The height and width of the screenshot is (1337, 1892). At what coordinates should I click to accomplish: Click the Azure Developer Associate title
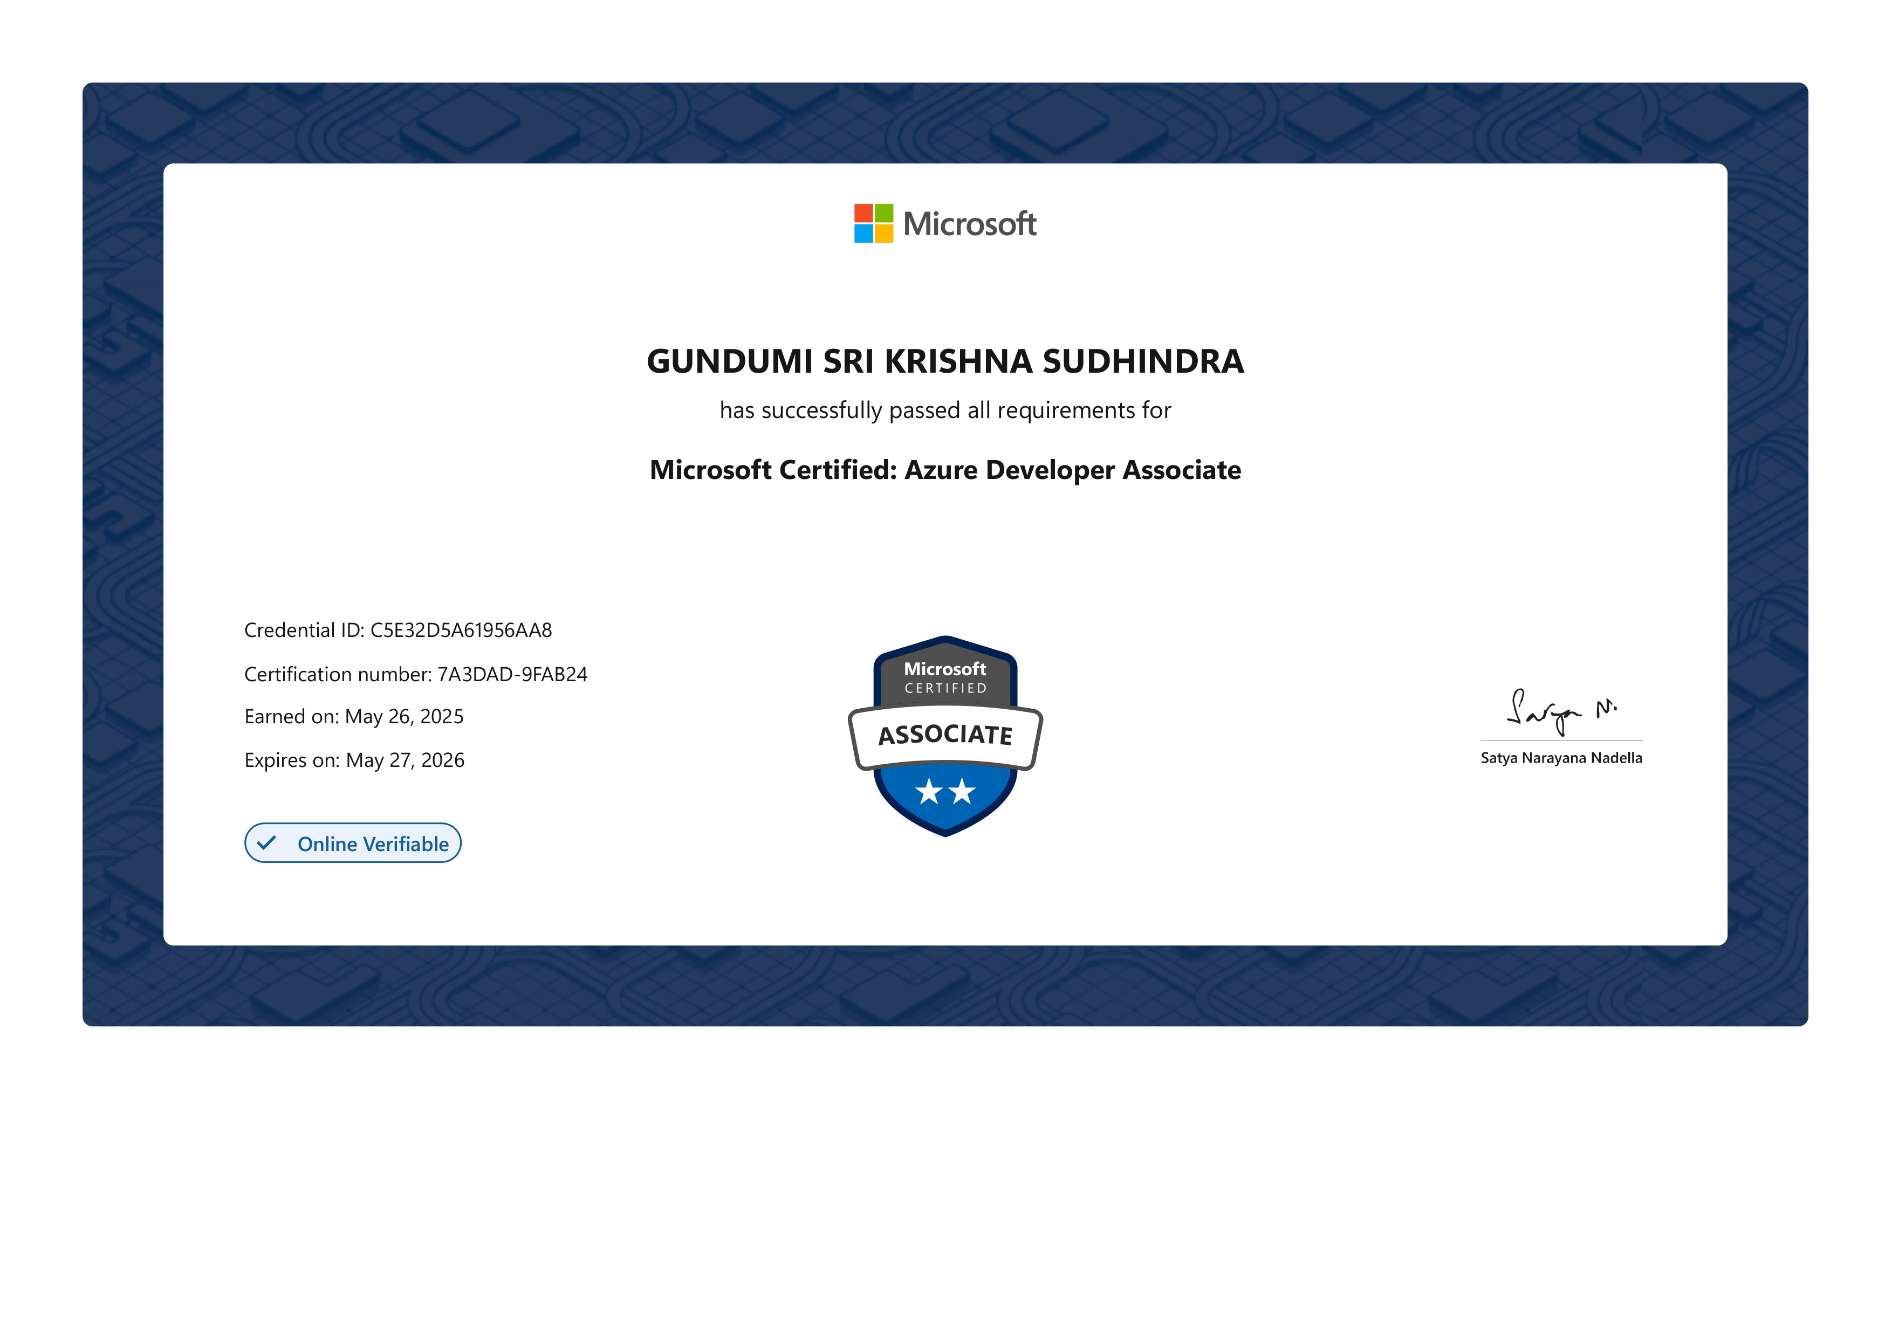945,470
